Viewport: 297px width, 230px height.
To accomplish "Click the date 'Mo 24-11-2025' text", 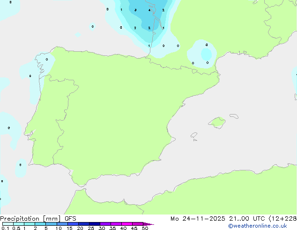I will point(198,219).
